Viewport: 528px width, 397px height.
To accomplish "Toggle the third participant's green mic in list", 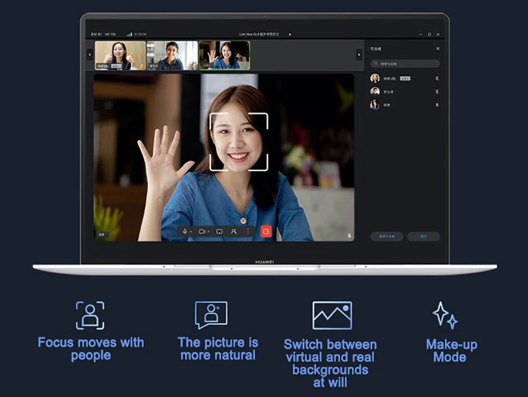I will [437, 105].
